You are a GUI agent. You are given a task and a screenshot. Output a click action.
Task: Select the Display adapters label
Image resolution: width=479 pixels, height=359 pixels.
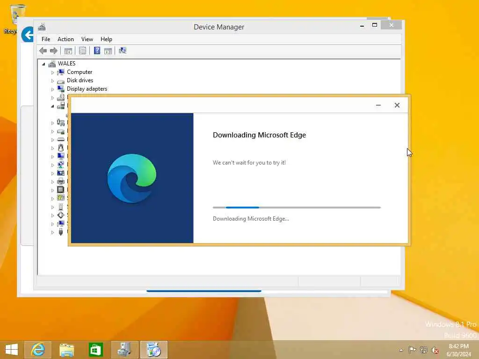coord(87,89)
